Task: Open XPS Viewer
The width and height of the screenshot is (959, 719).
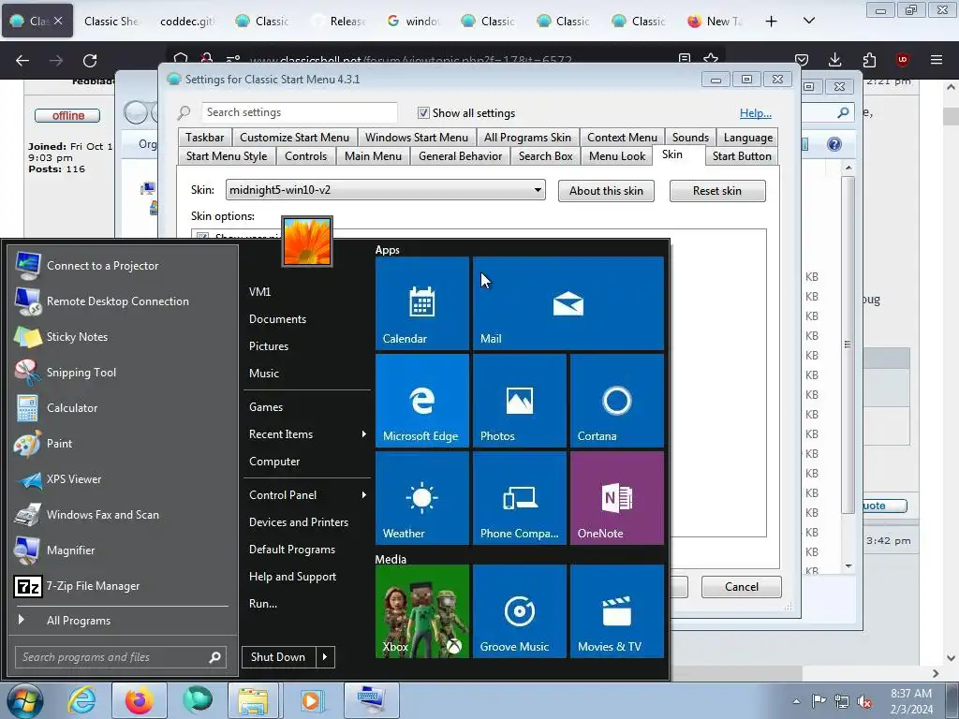Action: (x=121, y=478)
